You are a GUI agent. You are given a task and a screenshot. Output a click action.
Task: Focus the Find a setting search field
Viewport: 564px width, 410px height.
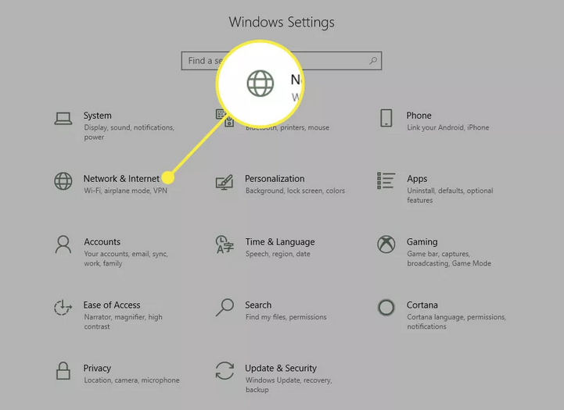(x=282, y=61)
